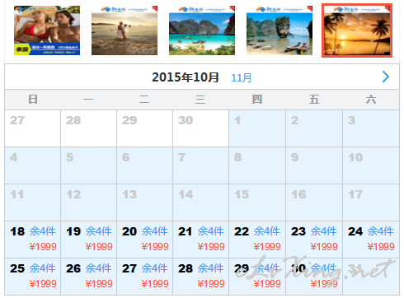Select the sunset palm tree thumbnail
The width and height of the screenshot is (404, 298).
tap(357, 30)
